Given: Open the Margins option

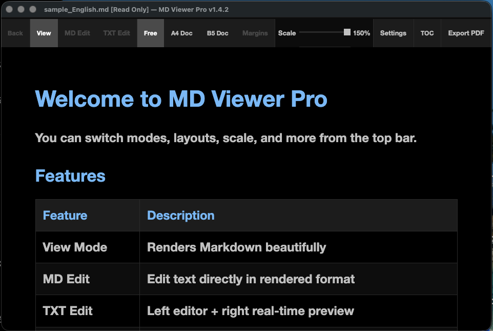Looking at the screenshot, I should tap(255, 33).
